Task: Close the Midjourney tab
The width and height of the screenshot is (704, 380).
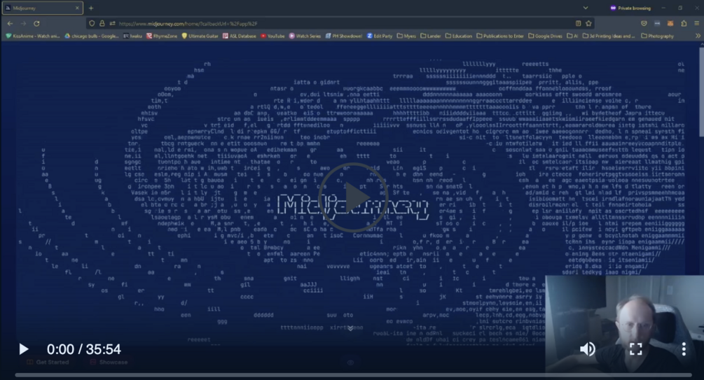Action: click(77, 8)
